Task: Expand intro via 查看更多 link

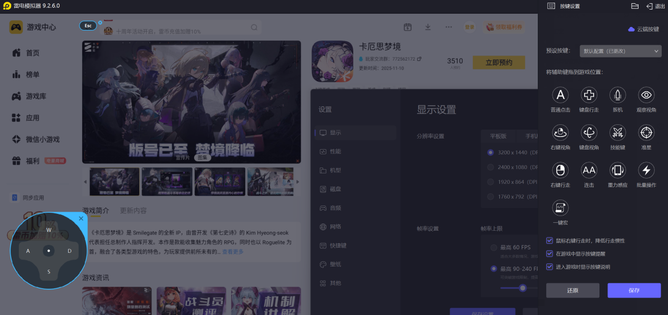Action: (x=233, y=252)
